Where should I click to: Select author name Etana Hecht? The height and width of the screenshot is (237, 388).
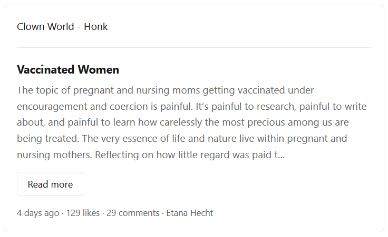click(190, 213)
